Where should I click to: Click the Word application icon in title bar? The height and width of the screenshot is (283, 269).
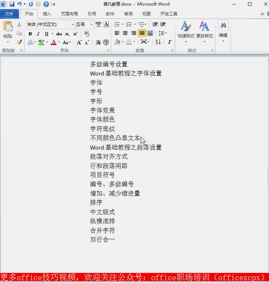[3, 4]
